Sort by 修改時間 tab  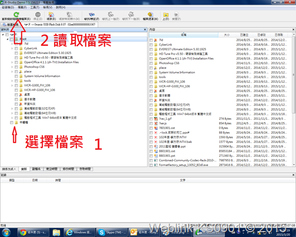(x=68, y=169)
